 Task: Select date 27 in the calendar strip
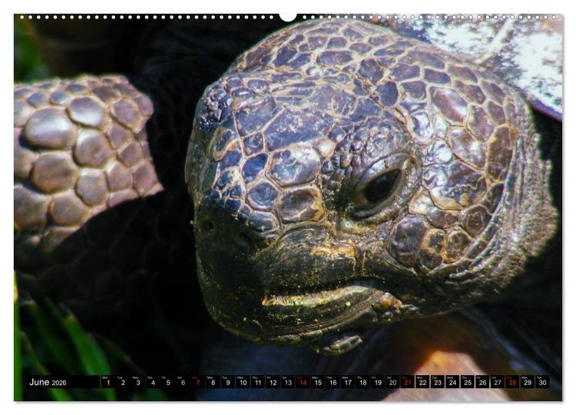pos(498,381)
